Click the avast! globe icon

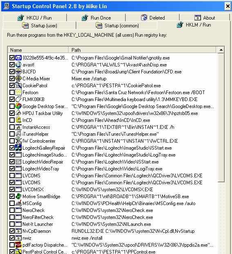tap(18, 65)
